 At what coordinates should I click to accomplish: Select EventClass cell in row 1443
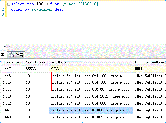(36, 97)
